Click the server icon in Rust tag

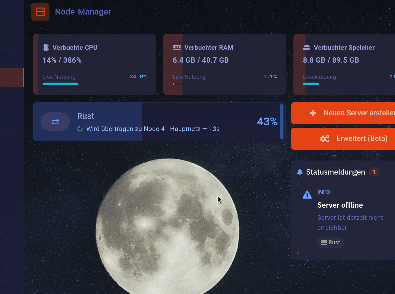pyautogui.click(x=324, y=243)
